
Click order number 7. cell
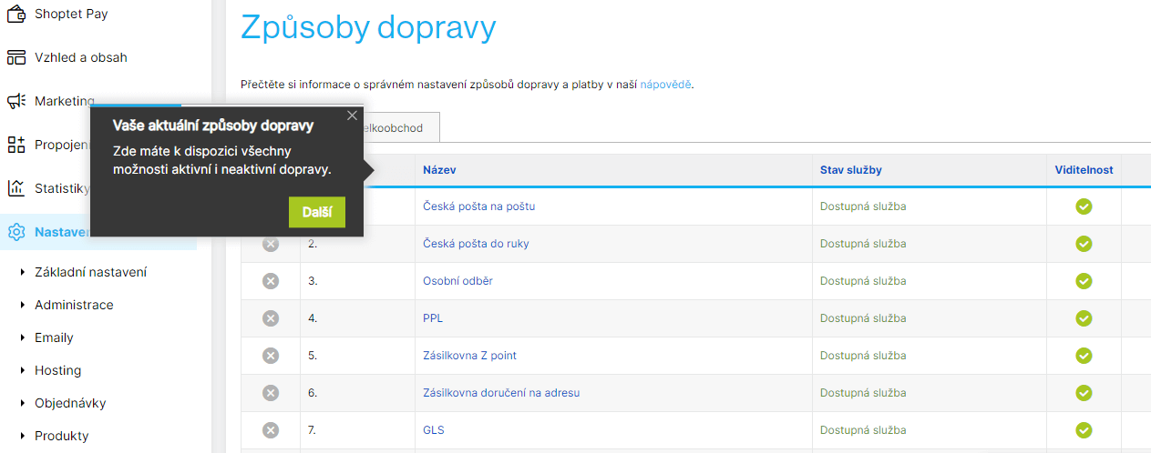tap(313, 430)
